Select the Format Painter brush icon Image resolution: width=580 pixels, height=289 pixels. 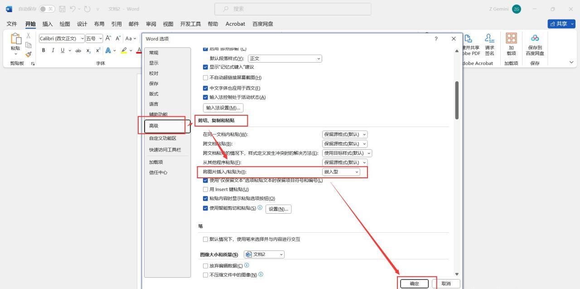click(28, 54)
